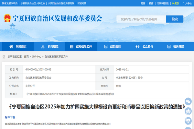Enable 无障碍阅读 accessibility mode
This screenshot has width=194, height=129.
(x=163, y=3)
